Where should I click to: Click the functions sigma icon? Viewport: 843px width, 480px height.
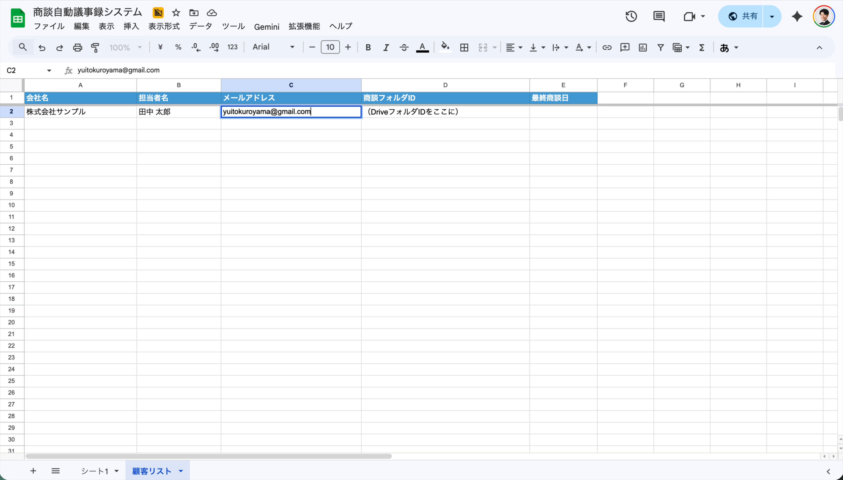[x=702, y=47]
